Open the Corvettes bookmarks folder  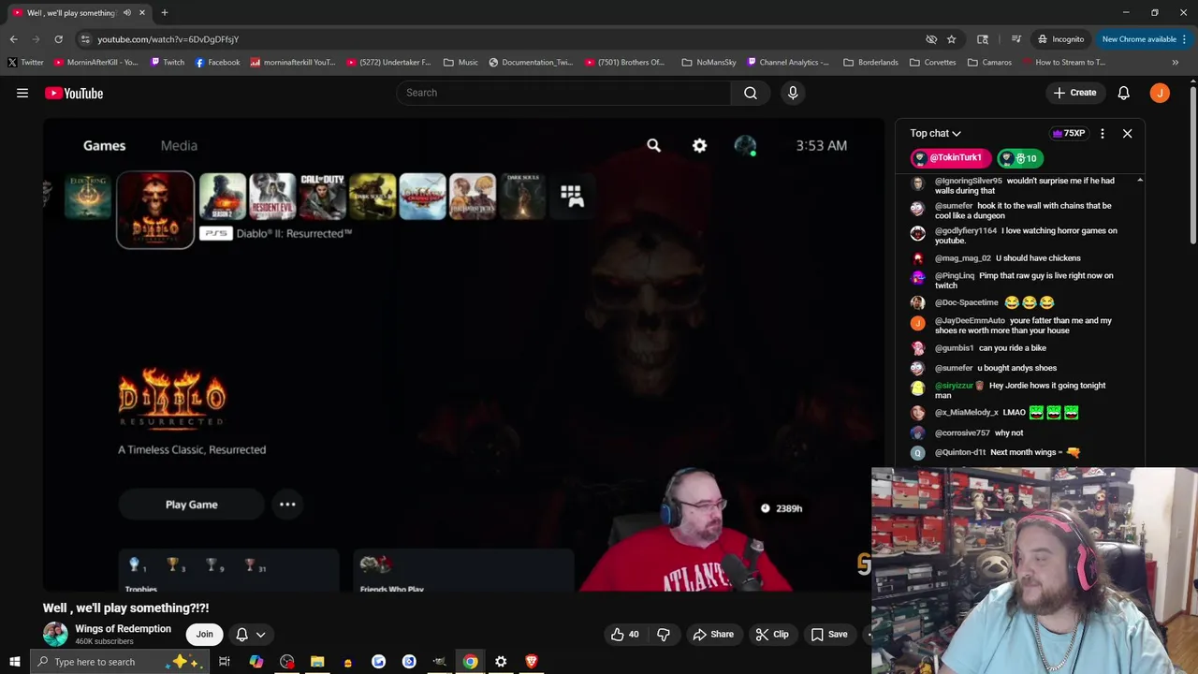pyautogui.click(x=932, y=62)
